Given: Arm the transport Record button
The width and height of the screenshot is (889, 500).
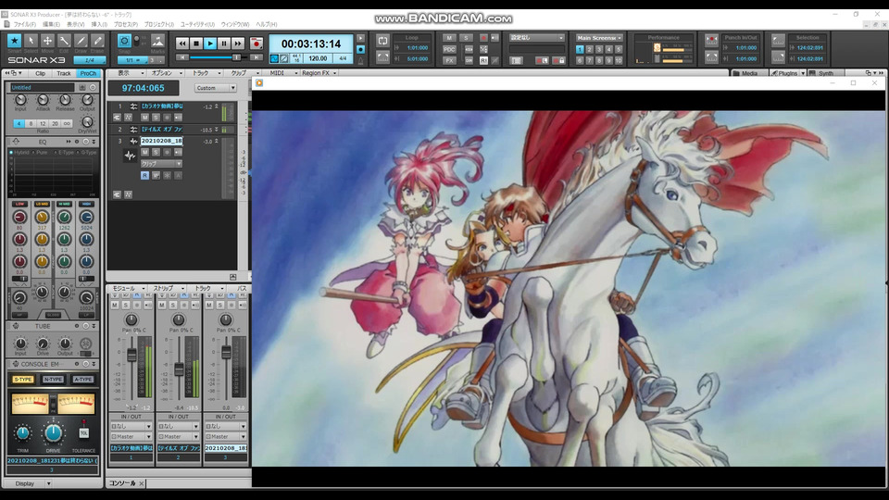Looking at the screenshot, I should click(x=257, y=44).
